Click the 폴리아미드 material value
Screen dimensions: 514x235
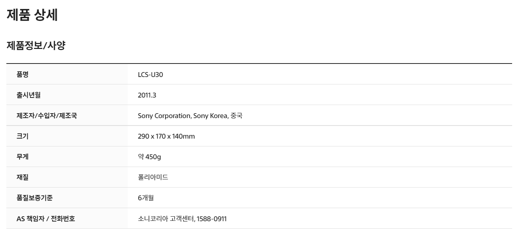[153, 177]
